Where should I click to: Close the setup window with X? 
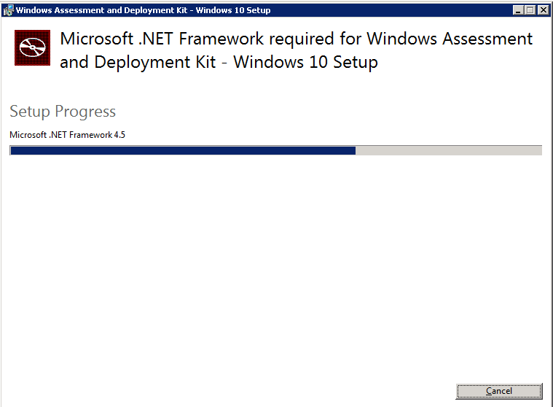[x=544, y=10]
